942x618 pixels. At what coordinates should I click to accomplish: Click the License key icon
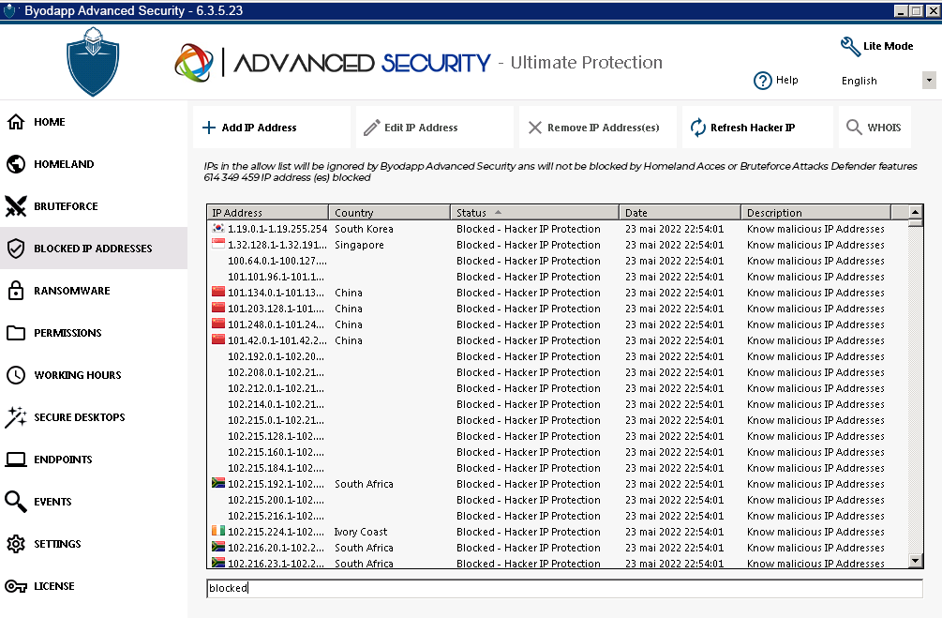point(16,586)
